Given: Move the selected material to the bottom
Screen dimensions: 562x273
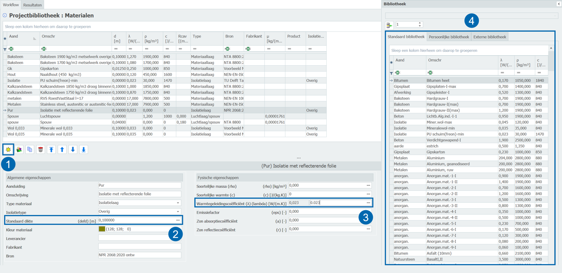Looking at the screenshot, I should 83,150.
